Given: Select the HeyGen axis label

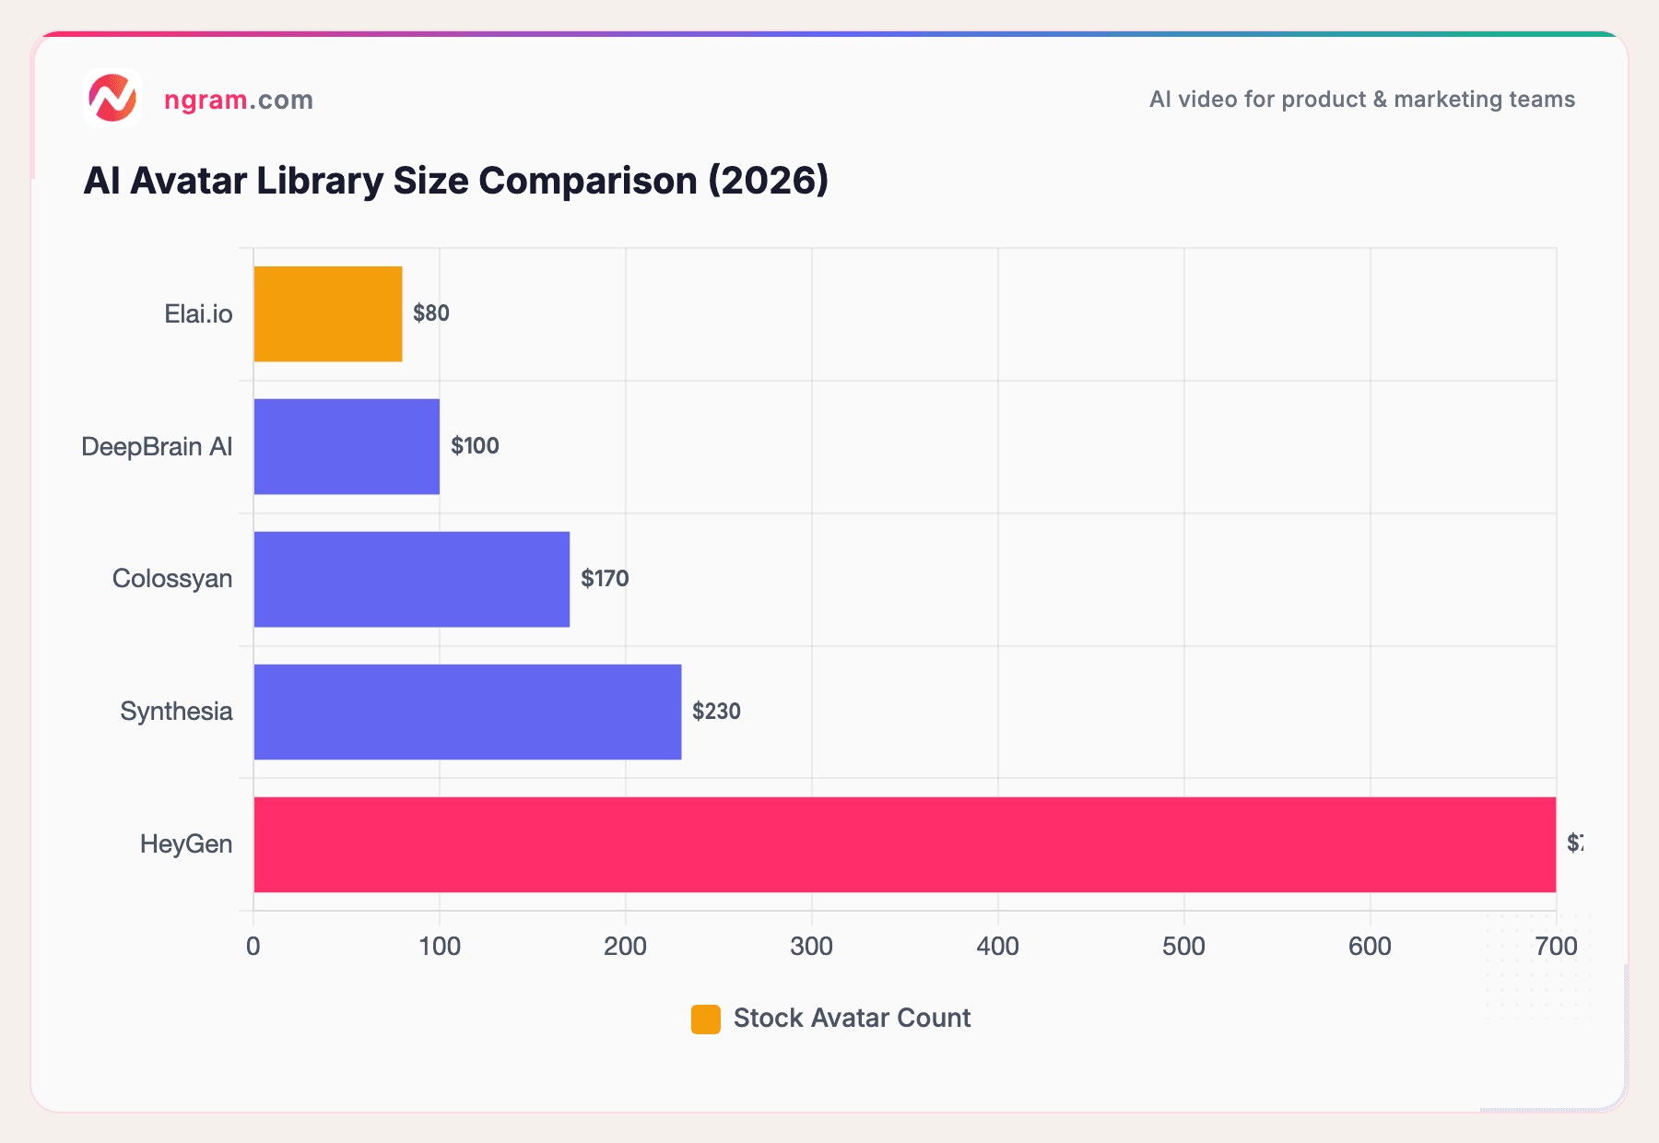Looking at the screenshot, I should (x=188, y=844).
